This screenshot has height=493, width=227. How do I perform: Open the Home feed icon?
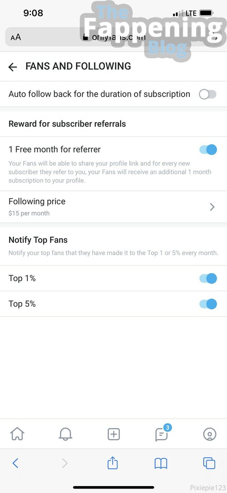[17, 434]
